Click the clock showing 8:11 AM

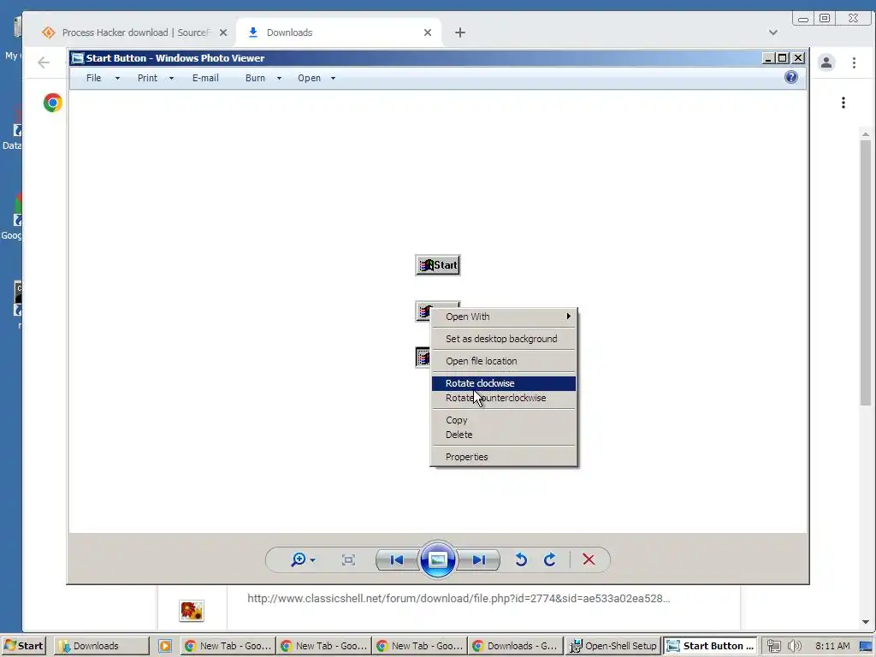pyautogui.click(x=832, y=646)
